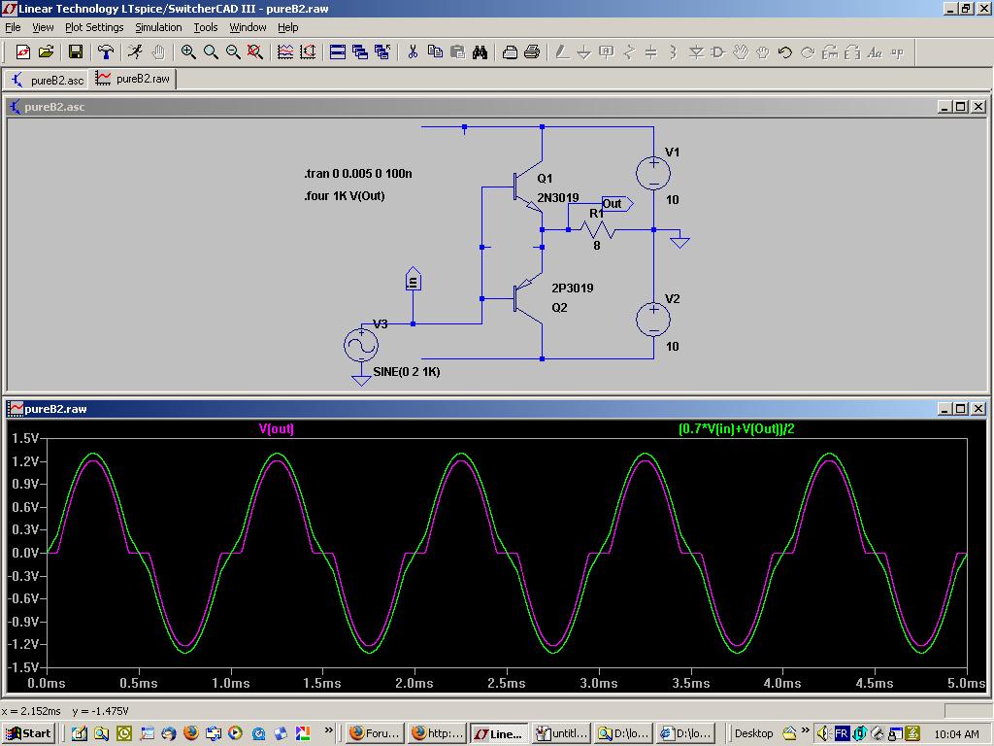Click the Zoom In magnifier icon
994x746 pixels.
tap(188, 52)
